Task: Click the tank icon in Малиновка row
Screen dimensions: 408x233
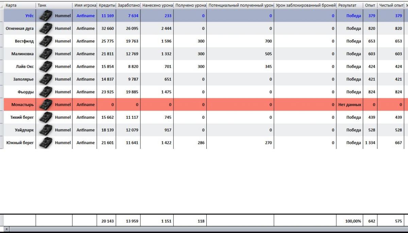Action: click(46, 54)
